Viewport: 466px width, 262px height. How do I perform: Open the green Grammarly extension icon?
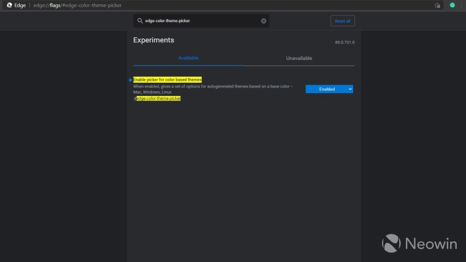click(x=453, y=5)
